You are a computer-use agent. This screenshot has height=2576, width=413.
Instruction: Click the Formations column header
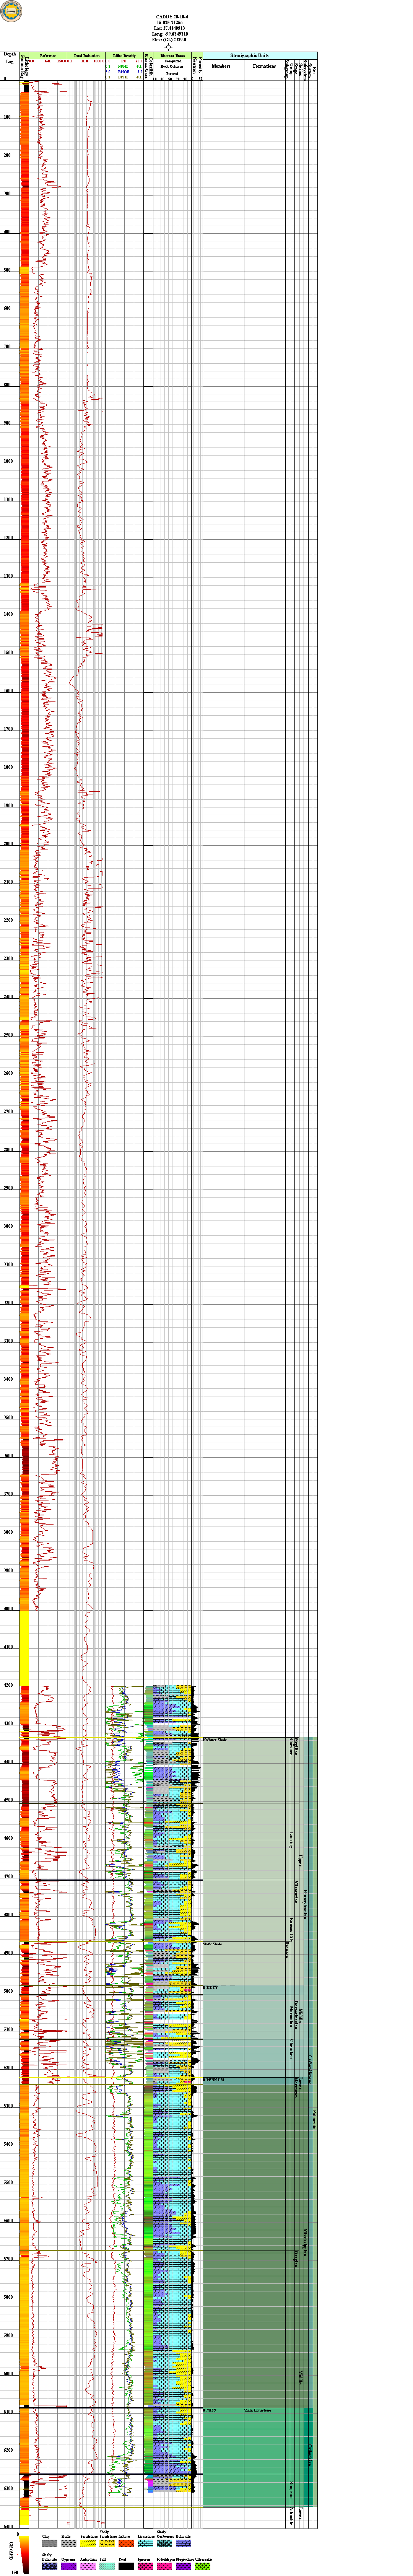[x=264, y=66]
